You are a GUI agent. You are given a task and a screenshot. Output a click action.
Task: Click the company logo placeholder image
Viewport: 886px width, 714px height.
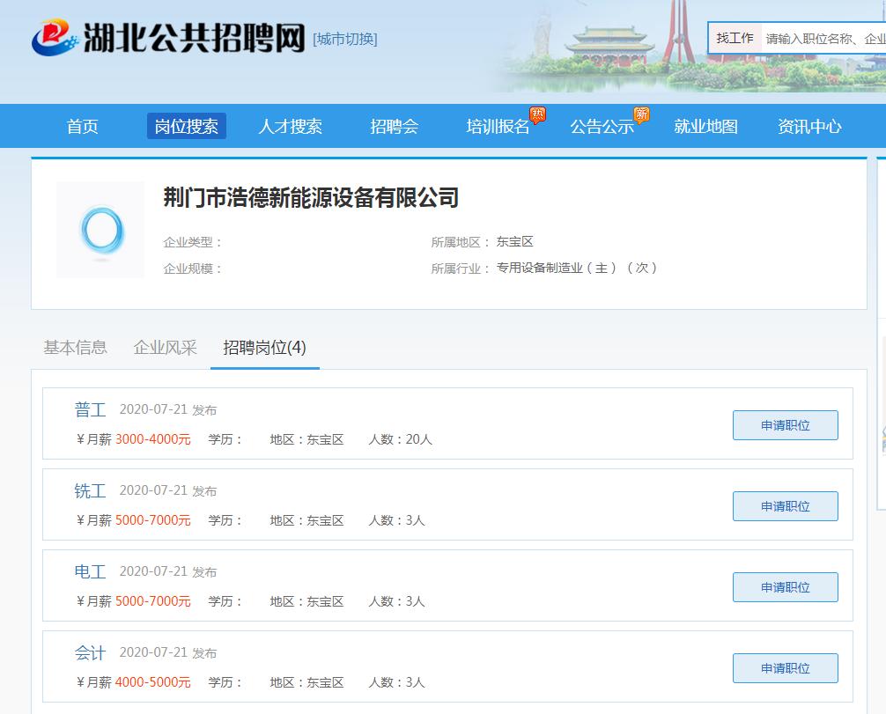click(x=100, y=230)
